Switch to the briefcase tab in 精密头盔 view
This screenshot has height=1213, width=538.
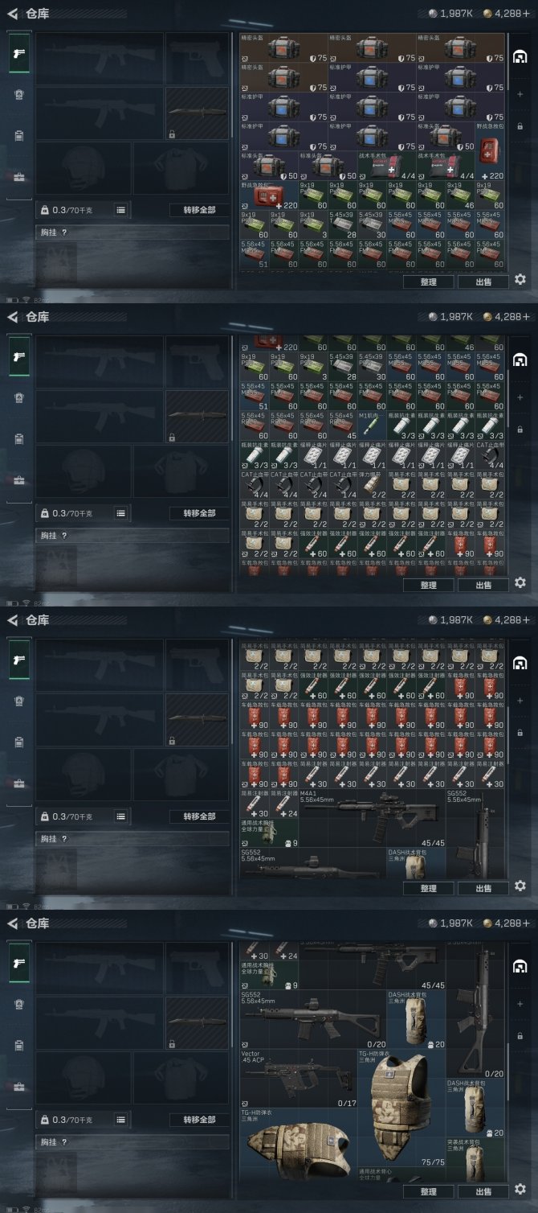pyautogui.click(x=18, y=177)
